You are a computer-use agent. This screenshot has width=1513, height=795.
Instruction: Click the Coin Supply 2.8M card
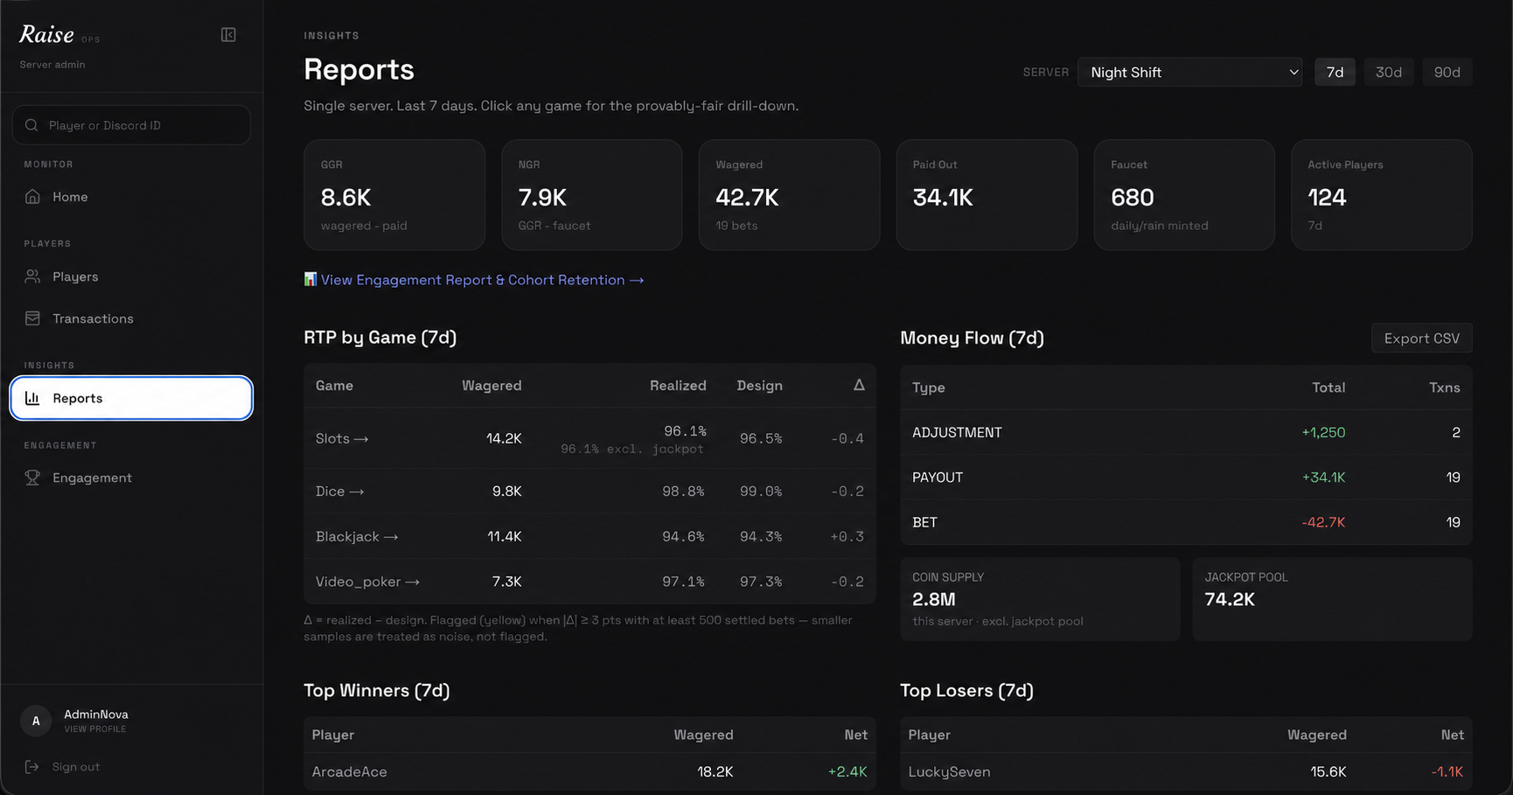[1040, 600]
